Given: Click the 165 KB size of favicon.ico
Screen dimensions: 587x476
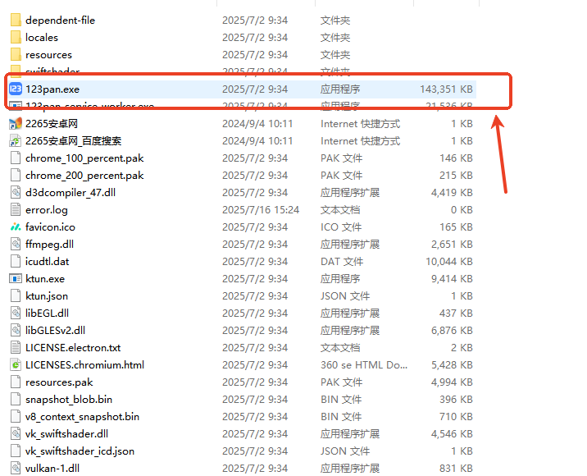Looking at the screenshot, I should [457, 227].
